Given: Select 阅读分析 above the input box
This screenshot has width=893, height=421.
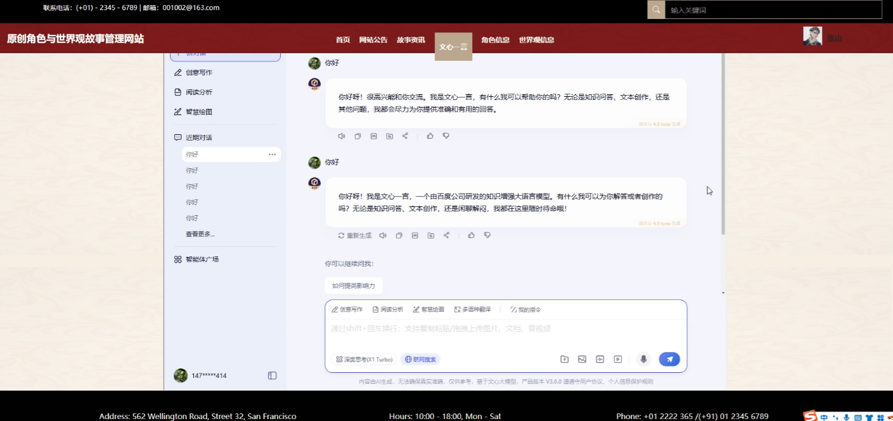Looking at the screenshot, I should point(388,310).
